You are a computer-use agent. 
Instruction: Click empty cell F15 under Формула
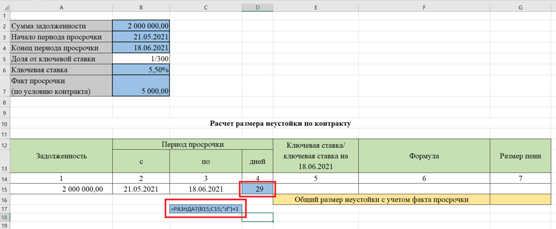[424, 189]
